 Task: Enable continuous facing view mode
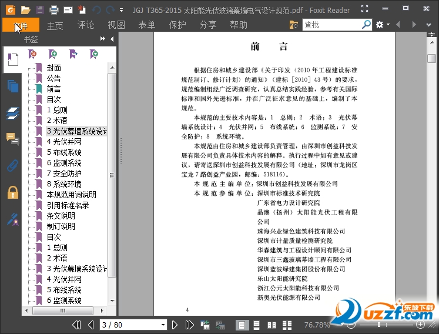click(287, 325)
